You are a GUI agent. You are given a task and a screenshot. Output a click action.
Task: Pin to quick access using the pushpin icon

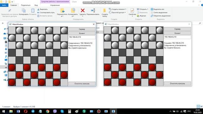click(10, 10)
